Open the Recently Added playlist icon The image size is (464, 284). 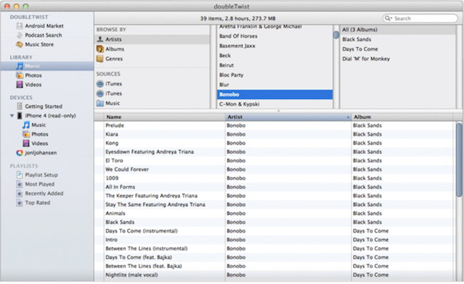tap(19, 193)
